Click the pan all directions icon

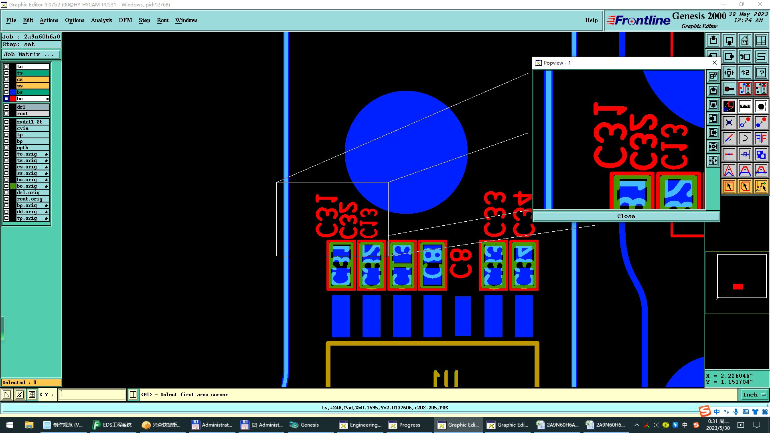coord(729,73)
